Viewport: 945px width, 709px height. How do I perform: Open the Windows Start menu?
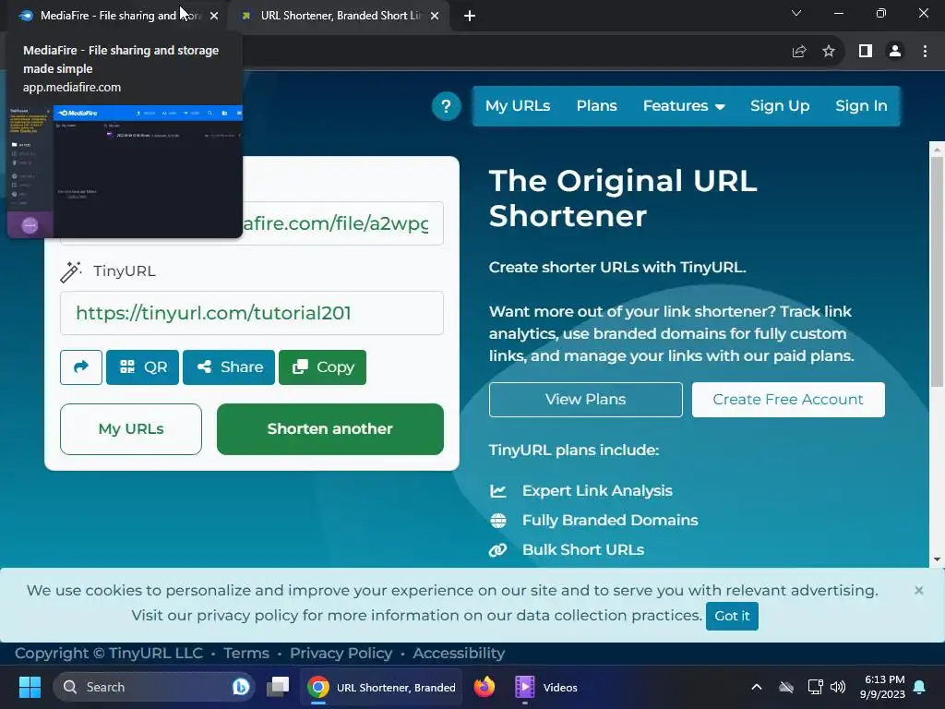point(30,687)
